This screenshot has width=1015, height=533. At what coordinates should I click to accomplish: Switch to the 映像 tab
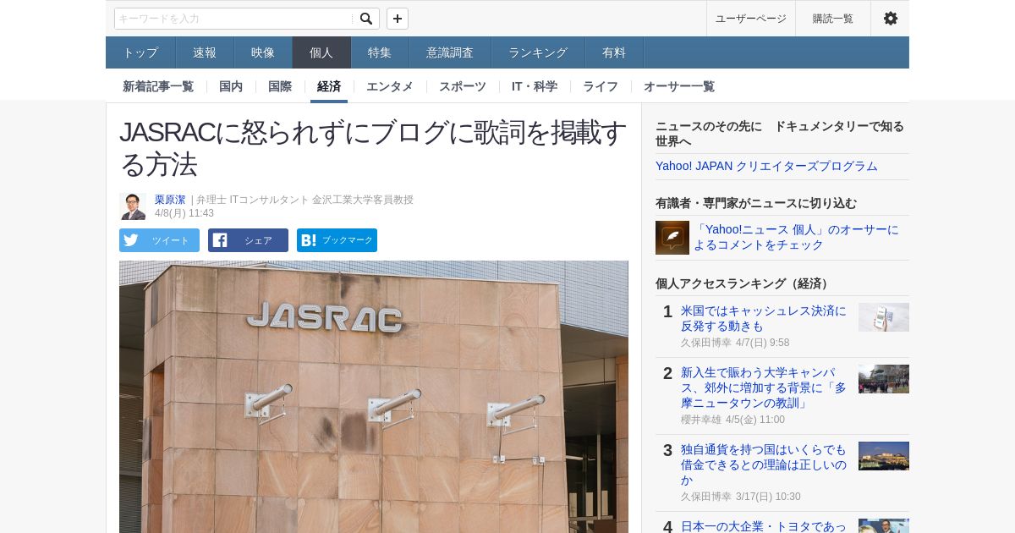[263, 52]
